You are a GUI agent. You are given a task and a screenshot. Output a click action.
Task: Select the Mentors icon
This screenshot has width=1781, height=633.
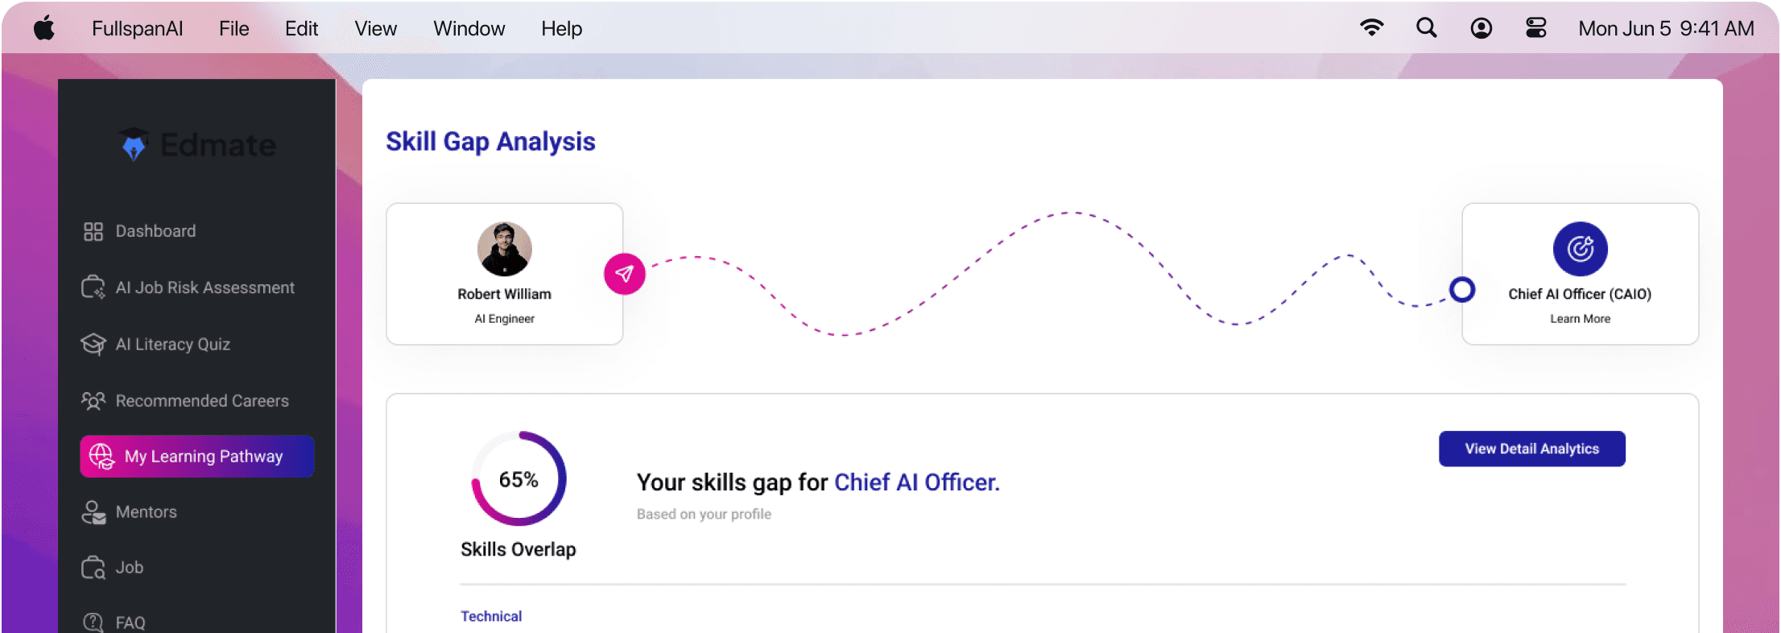(93, 512)
